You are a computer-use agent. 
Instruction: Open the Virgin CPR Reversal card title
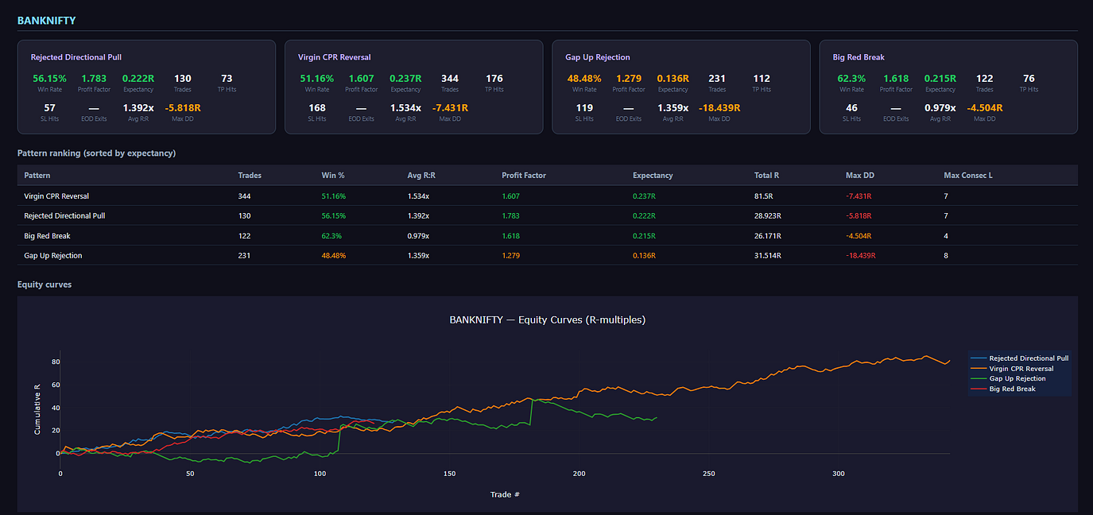pos(335,57)
